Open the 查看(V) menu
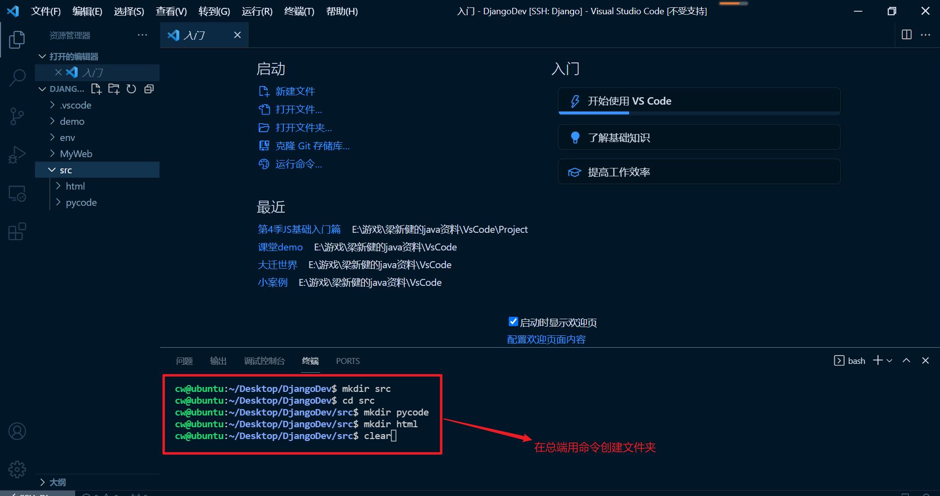 click(171, 11)
